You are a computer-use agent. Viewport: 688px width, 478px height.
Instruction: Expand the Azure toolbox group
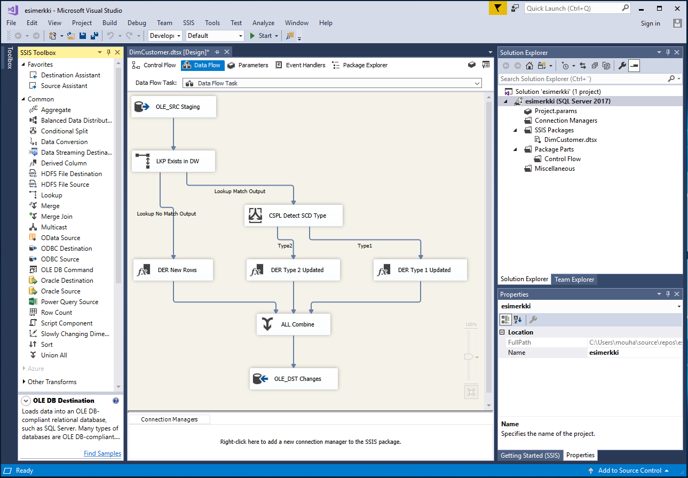(23, 369)
